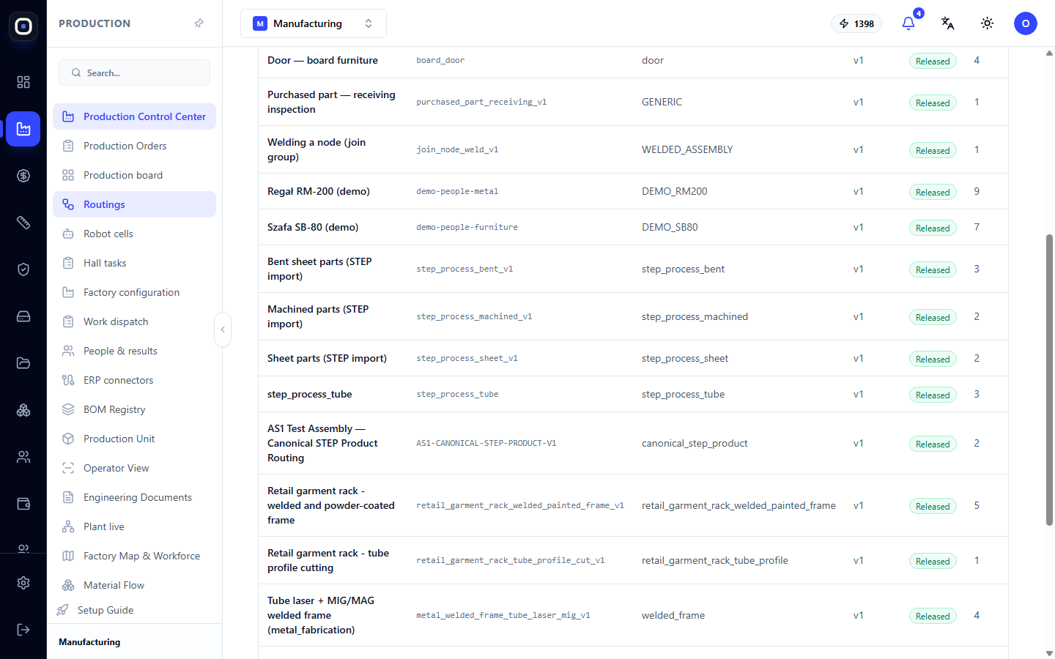Collapse the sidebar with chevron handle
1055x659 pixels.
(223, 329)
